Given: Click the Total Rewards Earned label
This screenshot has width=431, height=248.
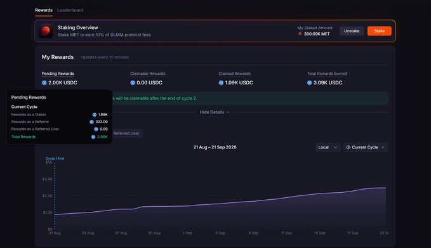Looking at the screenshot, I should click(327, 74).
